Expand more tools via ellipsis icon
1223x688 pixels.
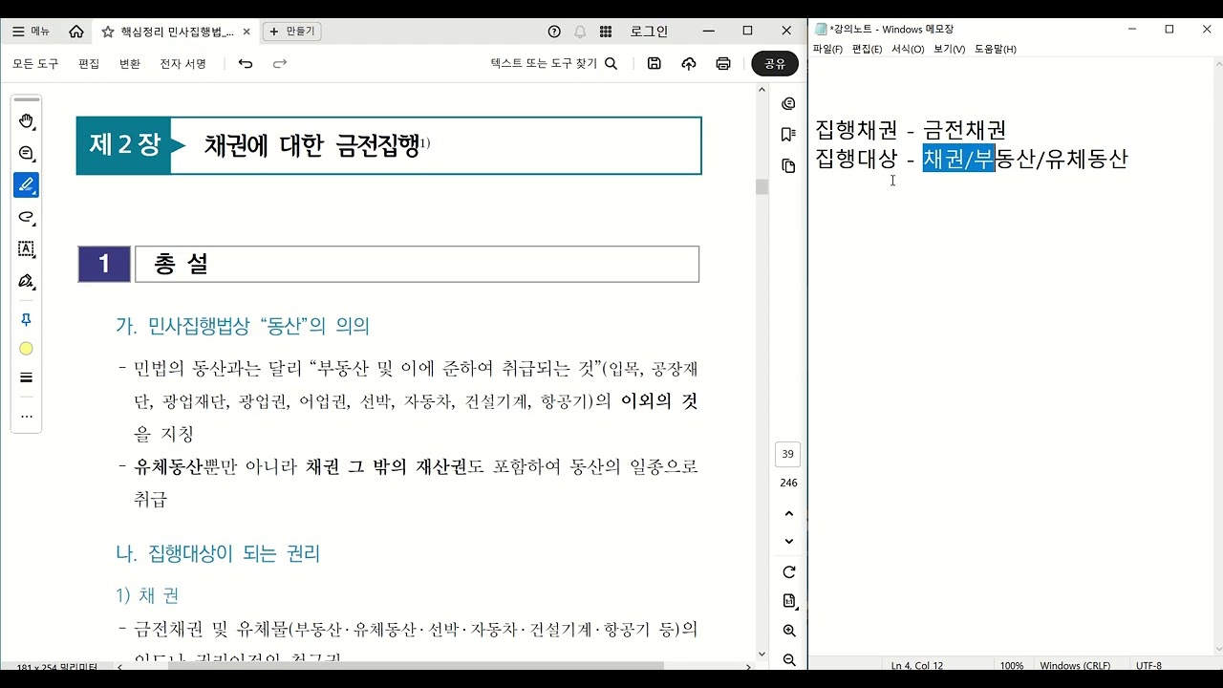pos(27,417)
